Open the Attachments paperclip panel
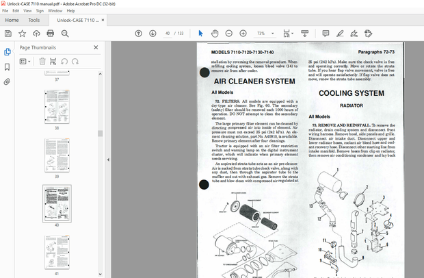 7,81
